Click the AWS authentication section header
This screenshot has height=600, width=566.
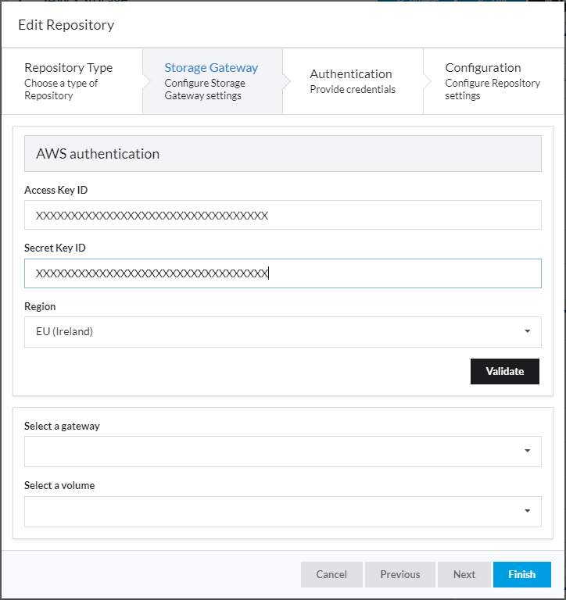pyautogui.click(x=282, y=154)
